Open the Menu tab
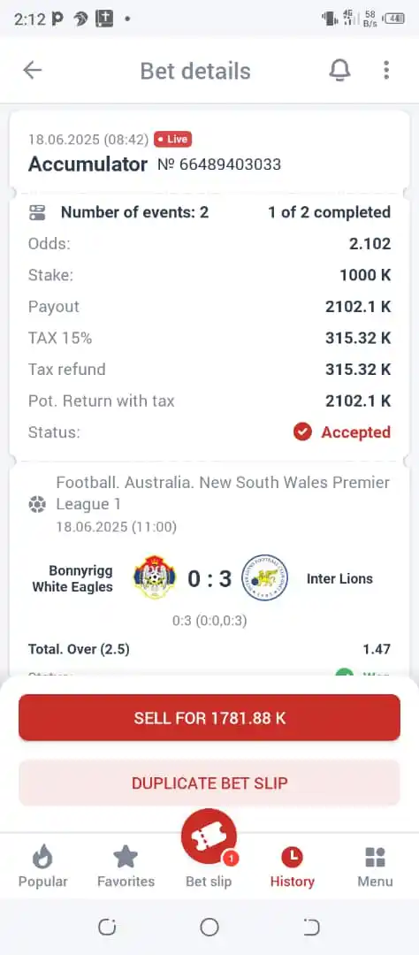 click(375, 867)
